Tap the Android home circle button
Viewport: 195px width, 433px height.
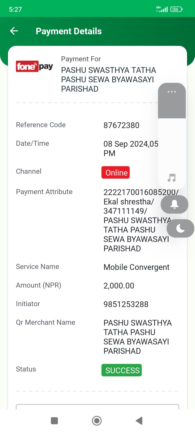[x=97, y=420]
